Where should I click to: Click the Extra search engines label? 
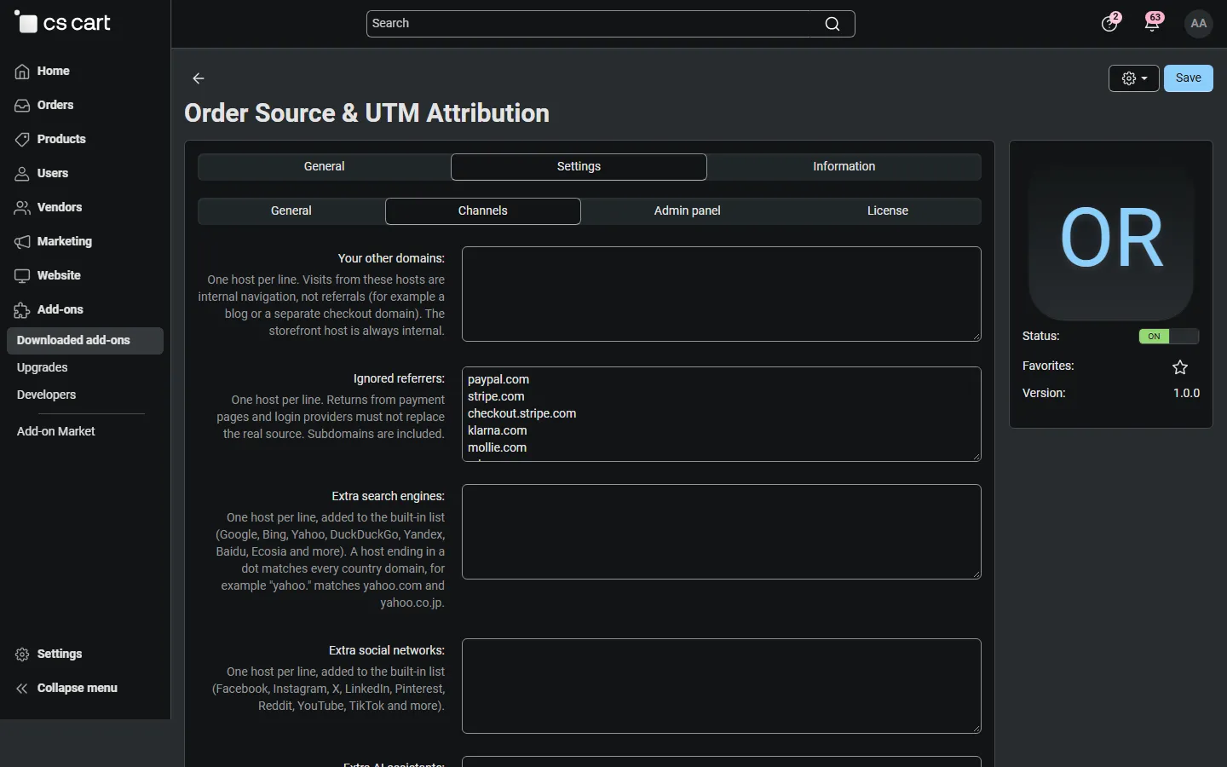(x=388, y=497)
